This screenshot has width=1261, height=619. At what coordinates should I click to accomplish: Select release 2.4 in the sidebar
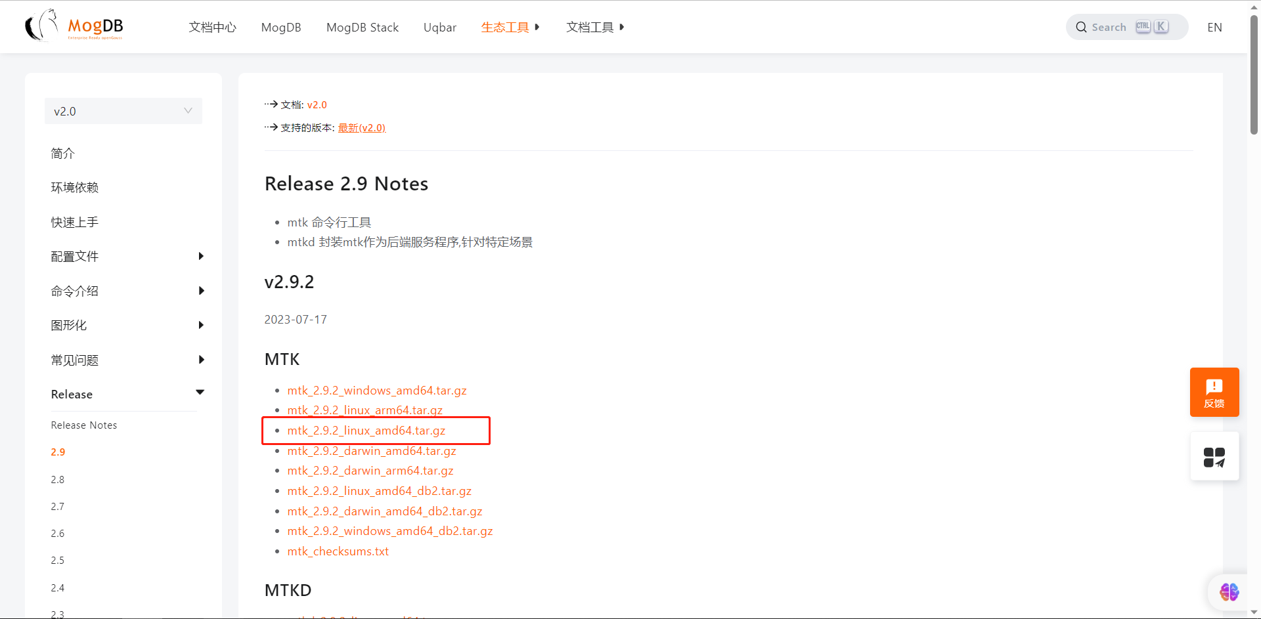click(x=58, y=587)
